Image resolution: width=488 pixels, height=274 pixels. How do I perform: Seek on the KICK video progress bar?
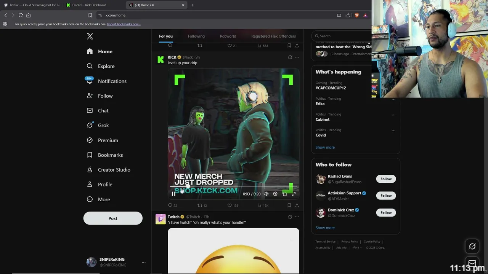point(233,186)
